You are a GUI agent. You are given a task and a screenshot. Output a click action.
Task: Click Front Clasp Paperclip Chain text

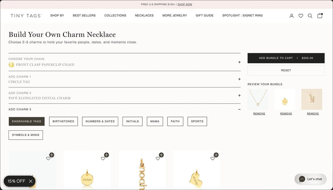click(x=45, y=65)
